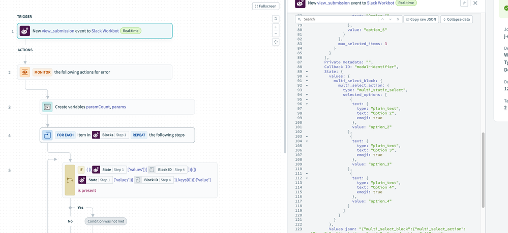Click the Fullscreen button
Viewport: 508px width, 233px height.
coord(265,6)
